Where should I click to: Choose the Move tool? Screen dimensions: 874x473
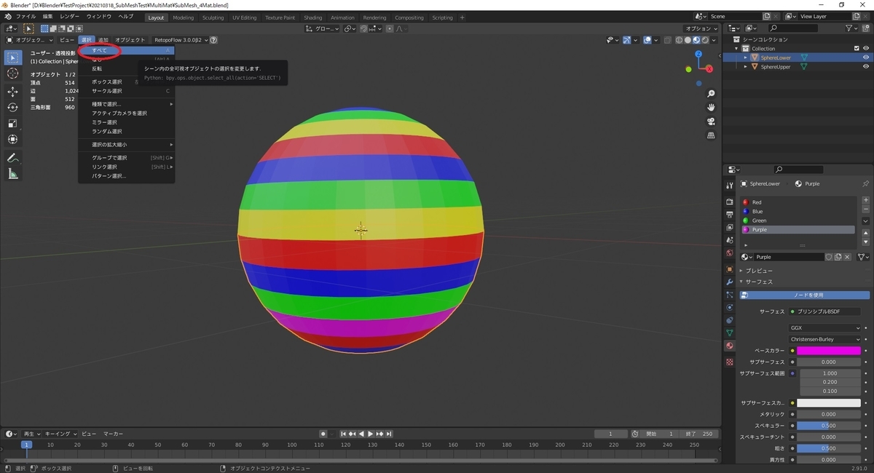tap(12, 92)
